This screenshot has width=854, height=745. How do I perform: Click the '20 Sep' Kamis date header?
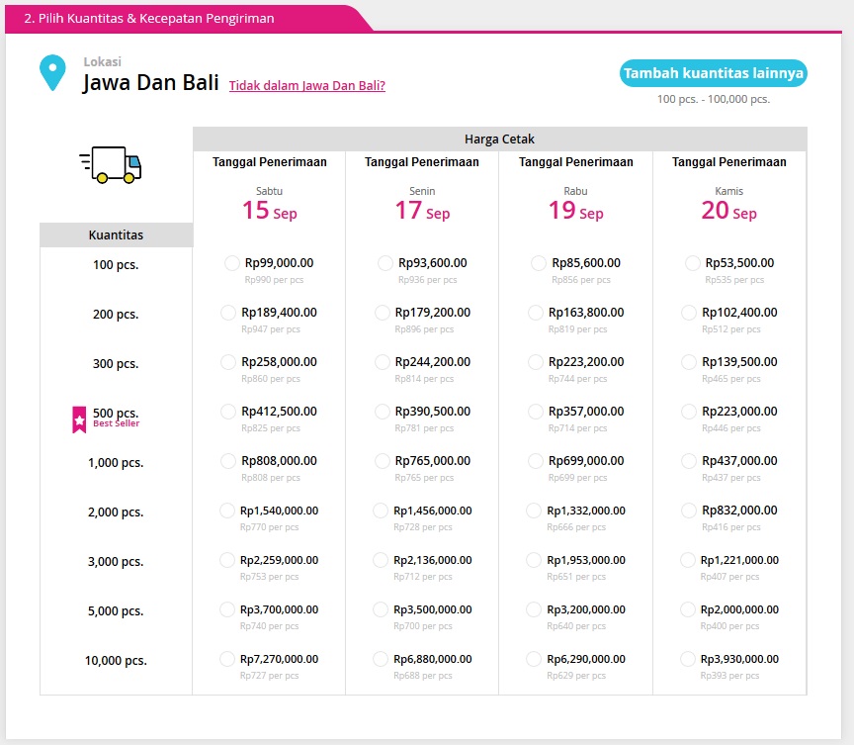728,211
